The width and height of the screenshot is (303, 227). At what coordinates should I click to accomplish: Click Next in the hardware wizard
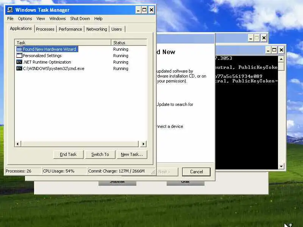tap(167, 172)
